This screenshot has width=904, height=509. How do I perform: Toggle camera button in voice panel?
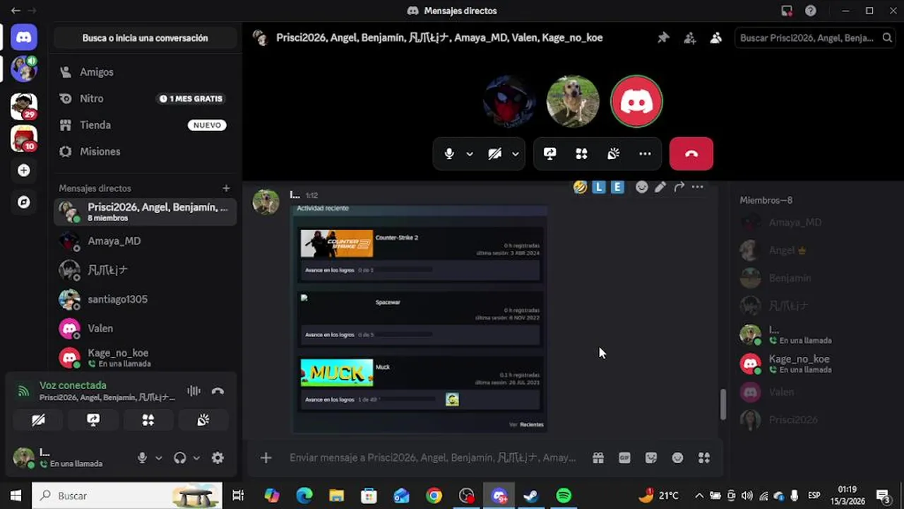click(x=39, y=420)
